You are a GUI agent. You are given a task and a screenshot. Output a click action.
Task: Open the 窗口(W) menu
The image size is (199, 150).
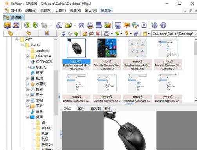pos(91,11)
